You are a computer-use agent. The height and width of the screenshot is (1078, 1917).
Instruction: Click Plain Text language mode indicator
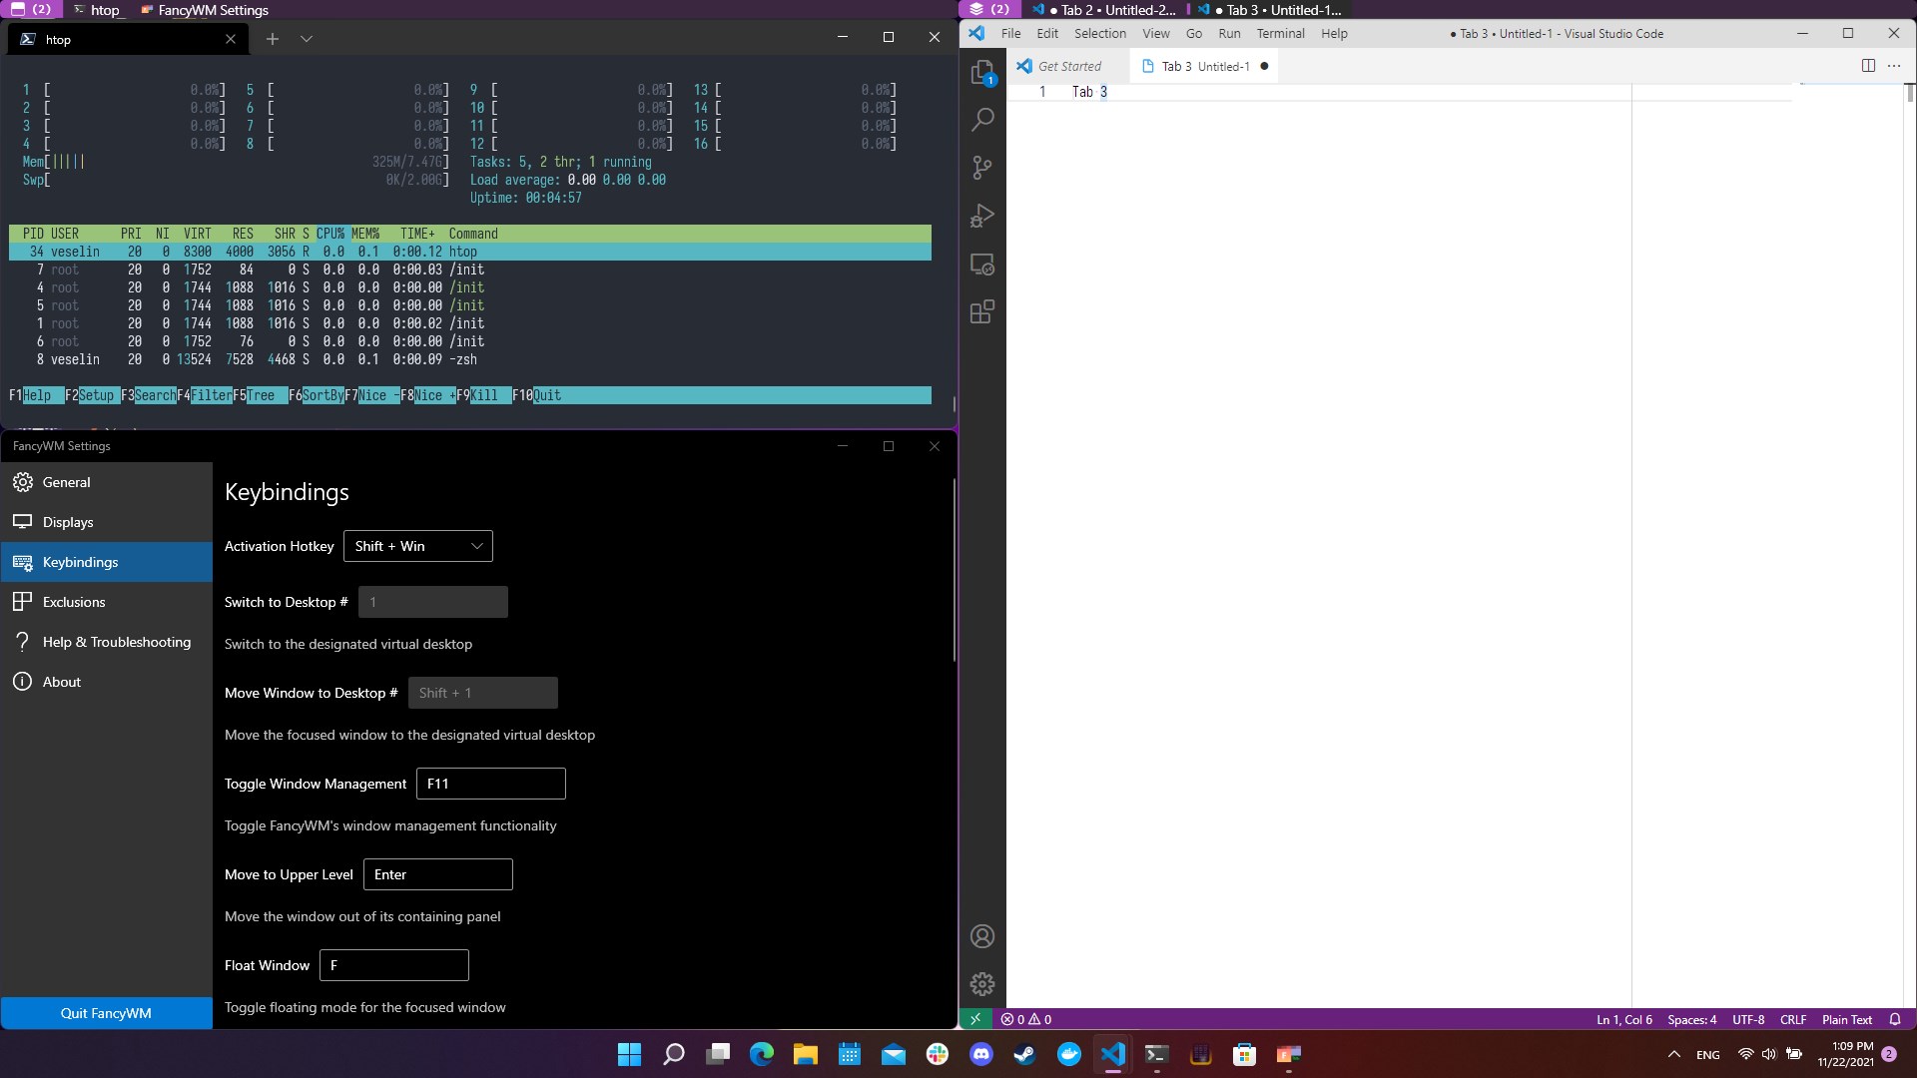point(1846,1019)
